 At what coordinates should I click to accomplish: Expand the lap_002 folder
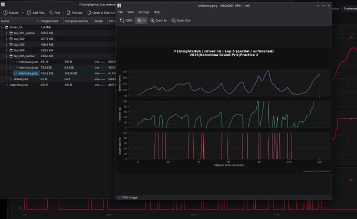pyautogui.click(x=6, y=39)
